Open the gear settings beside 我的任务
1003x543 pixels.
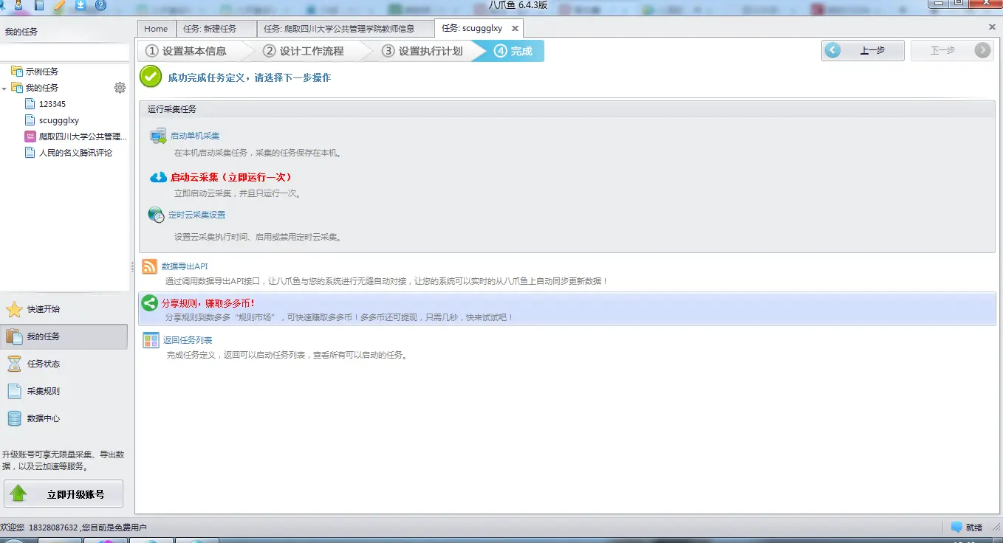(120, 88)
